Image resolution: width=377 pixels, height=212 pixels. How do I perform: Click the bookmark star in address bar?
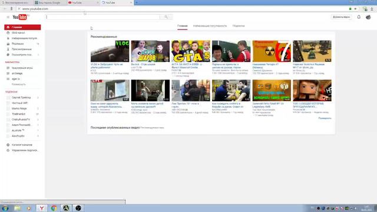coord(355,9)
